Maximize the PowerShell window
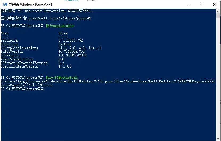The height and width of the screenshot is (141, 221). click(x=202, y=5)
